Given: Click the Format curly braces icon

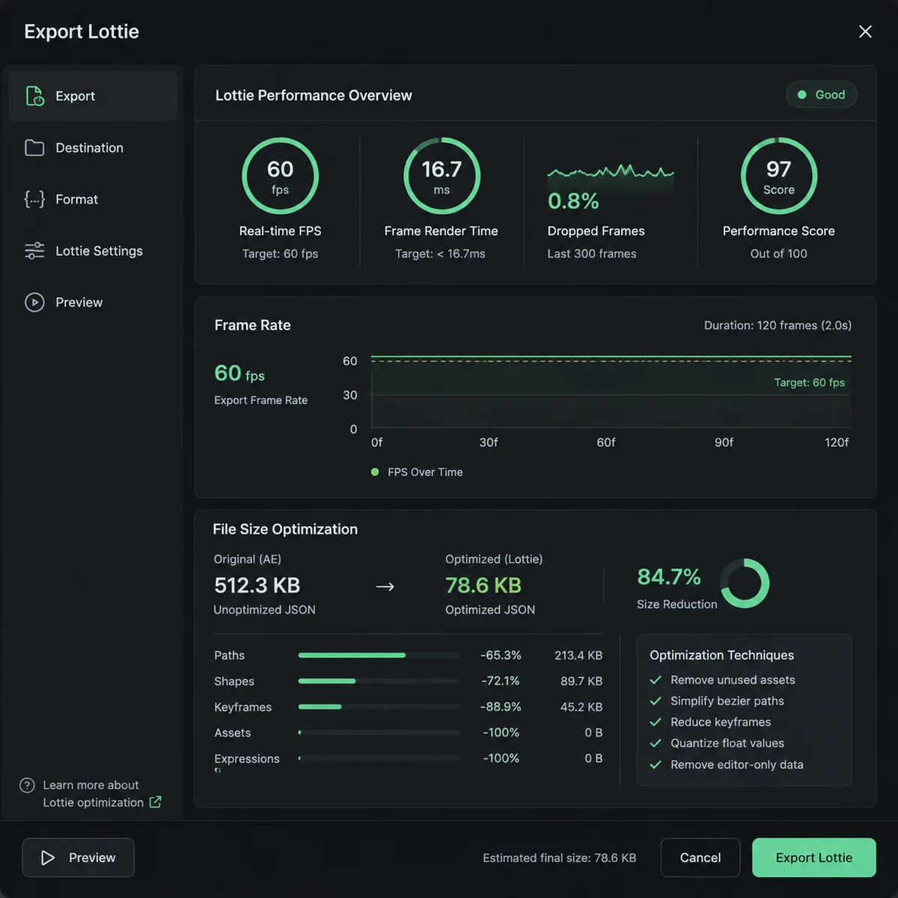Looking at the screenshot, I should 34,199.
